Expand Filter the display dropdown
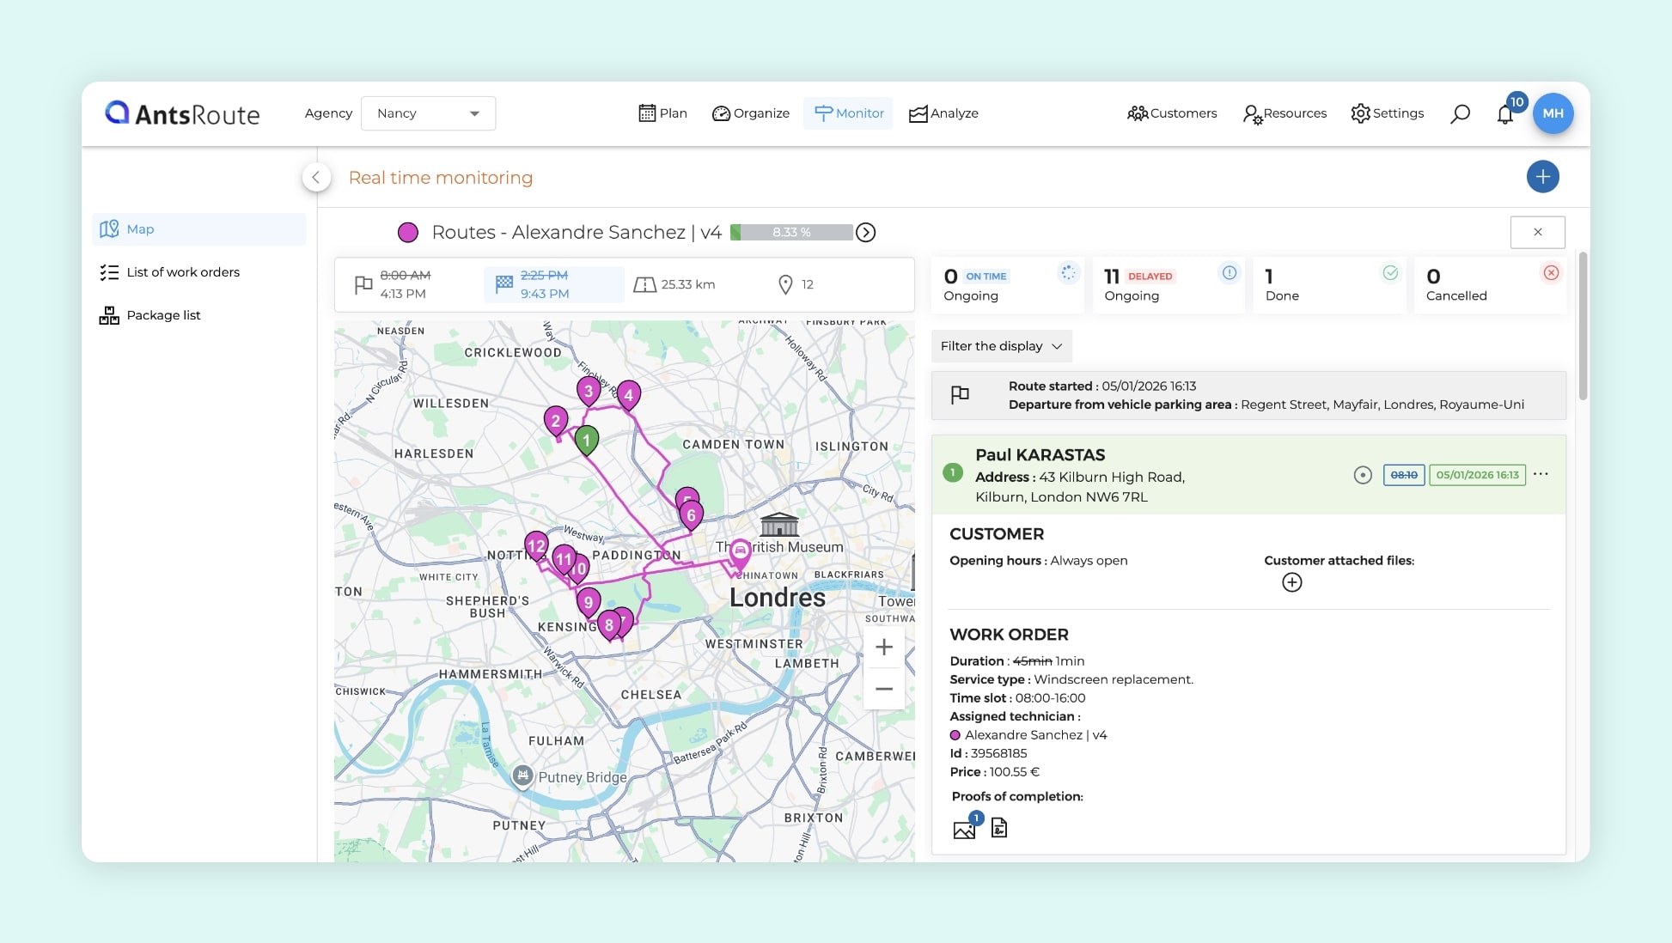 click(x=1001, y=346)
